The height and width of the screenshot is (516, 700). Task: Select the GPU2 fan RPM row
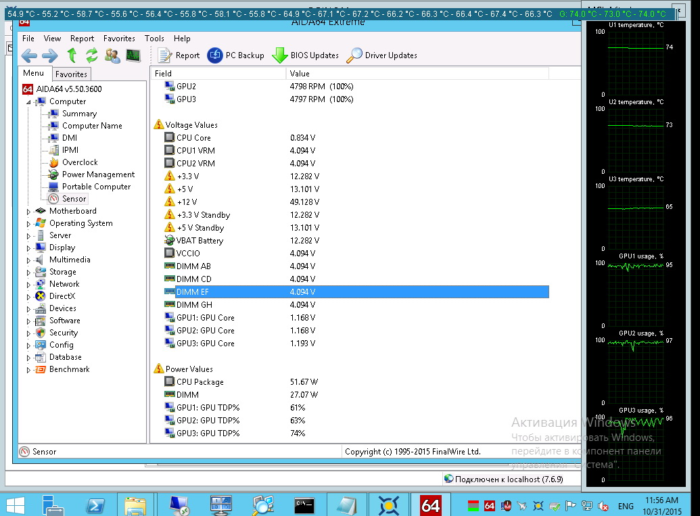(356, 86)
